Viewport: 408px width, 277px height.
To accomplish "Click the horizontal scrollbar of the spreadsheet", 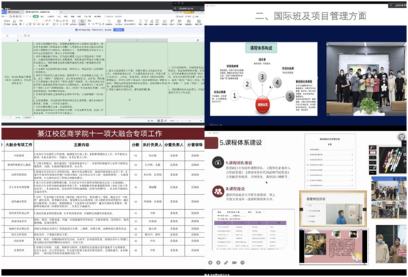I will click(147, 118).
